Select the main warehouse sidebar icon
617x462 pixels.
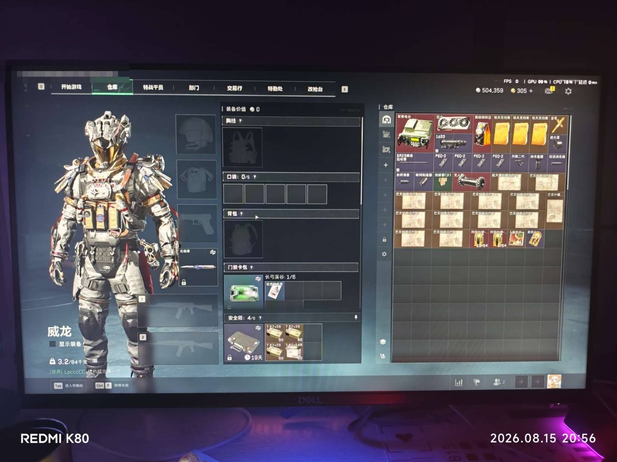coord(386,120)
